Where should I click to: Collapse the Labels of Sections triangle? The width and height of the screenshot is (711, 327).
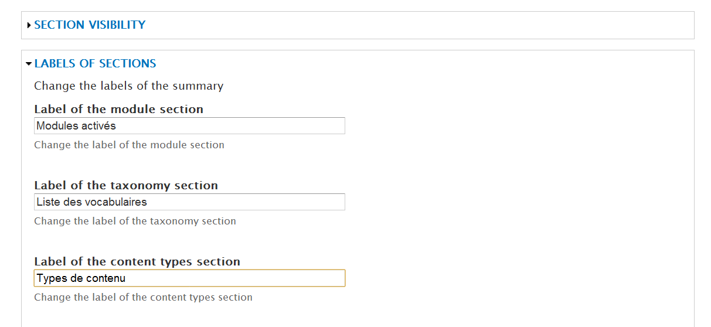tap(29, 63)
